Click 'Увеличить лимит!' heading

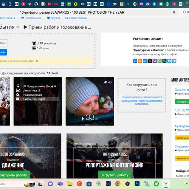148,39
